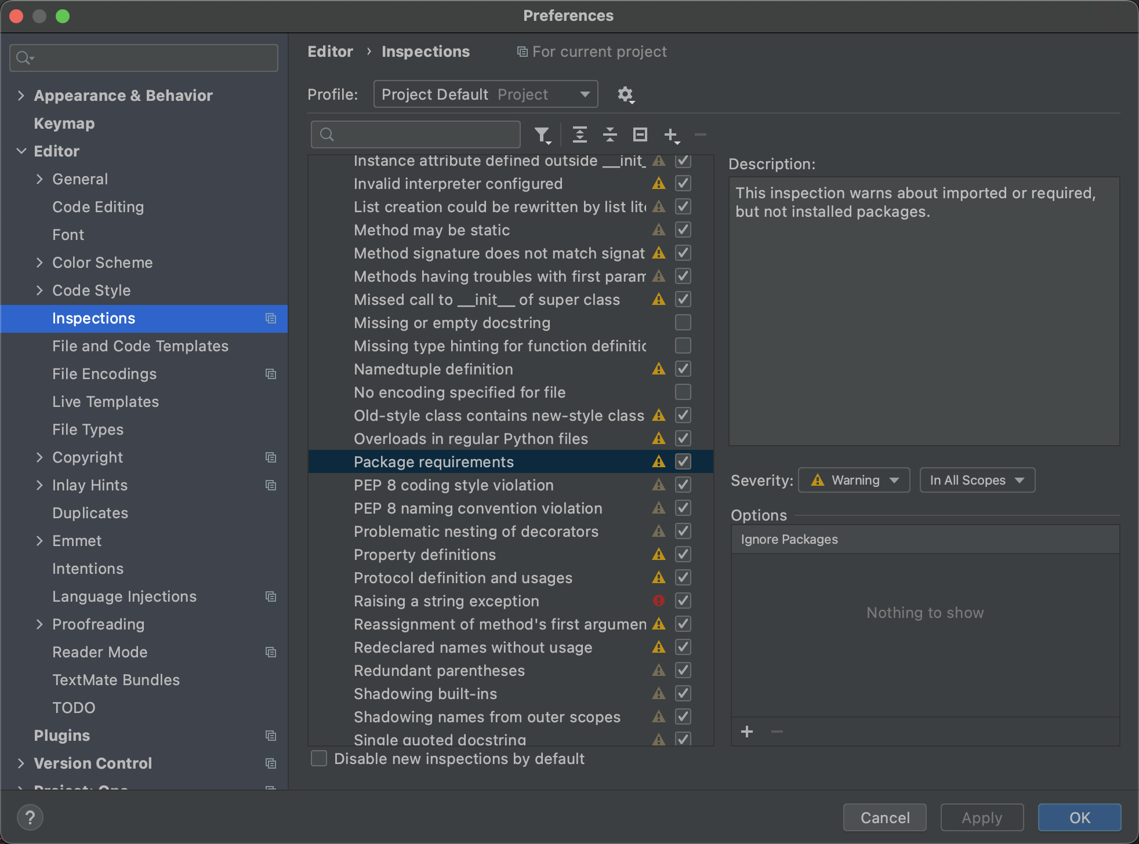The image size is (1139, 844).
Task: Open help with the question mark button
Action: [30, 817]
